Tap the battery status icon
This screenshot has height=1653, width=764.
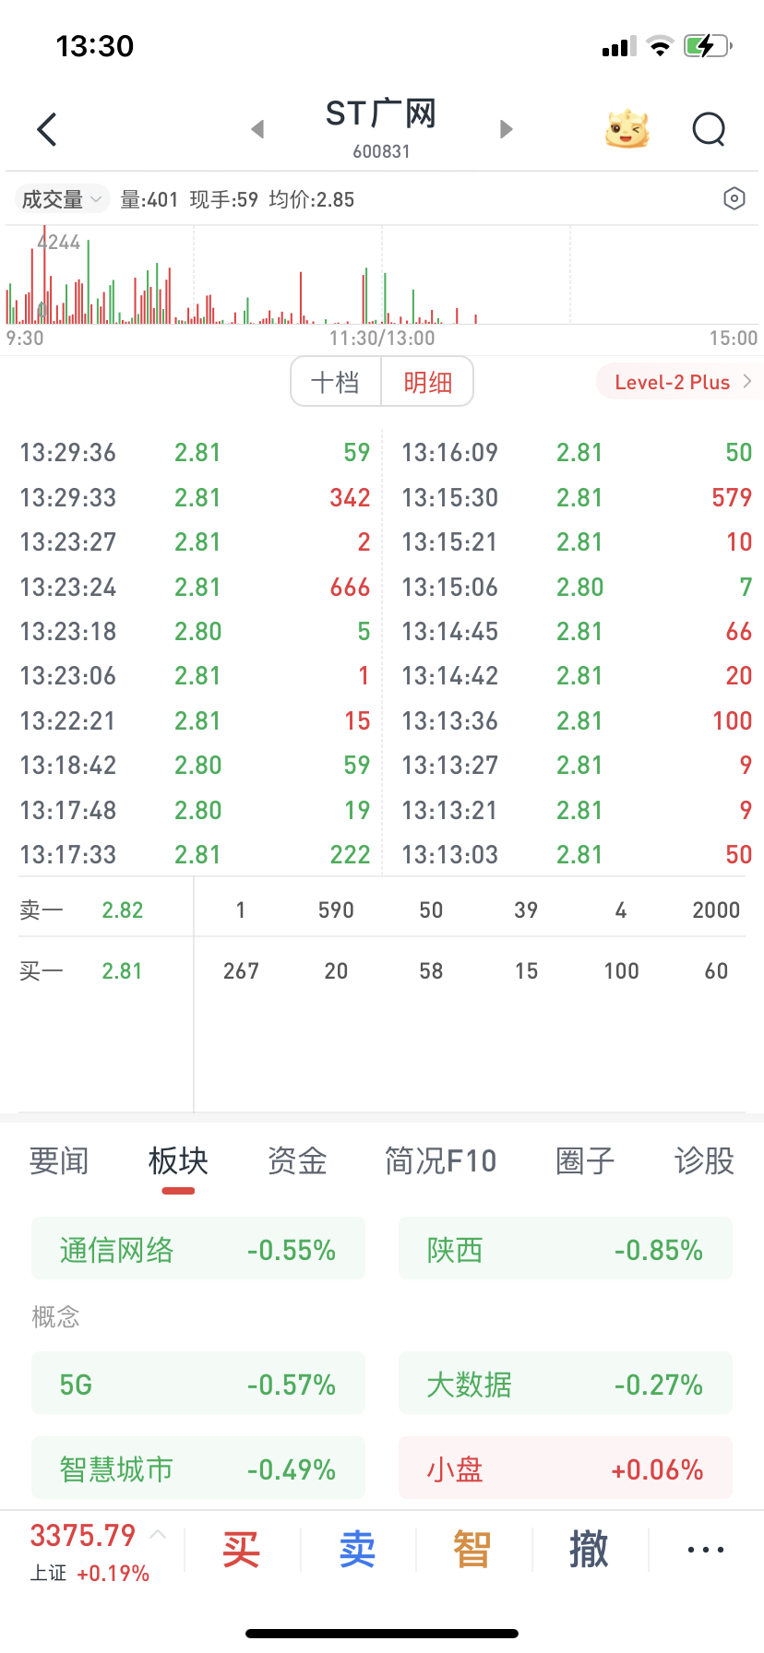pos(708,45)
